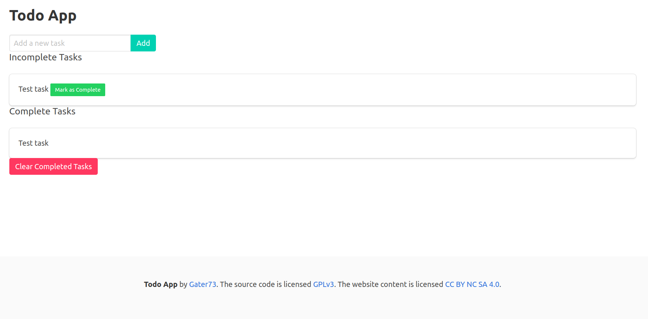Follow the CC BY NC SA 4.0 link
This screenshot has width=648, height=319.
pos(472,284)
